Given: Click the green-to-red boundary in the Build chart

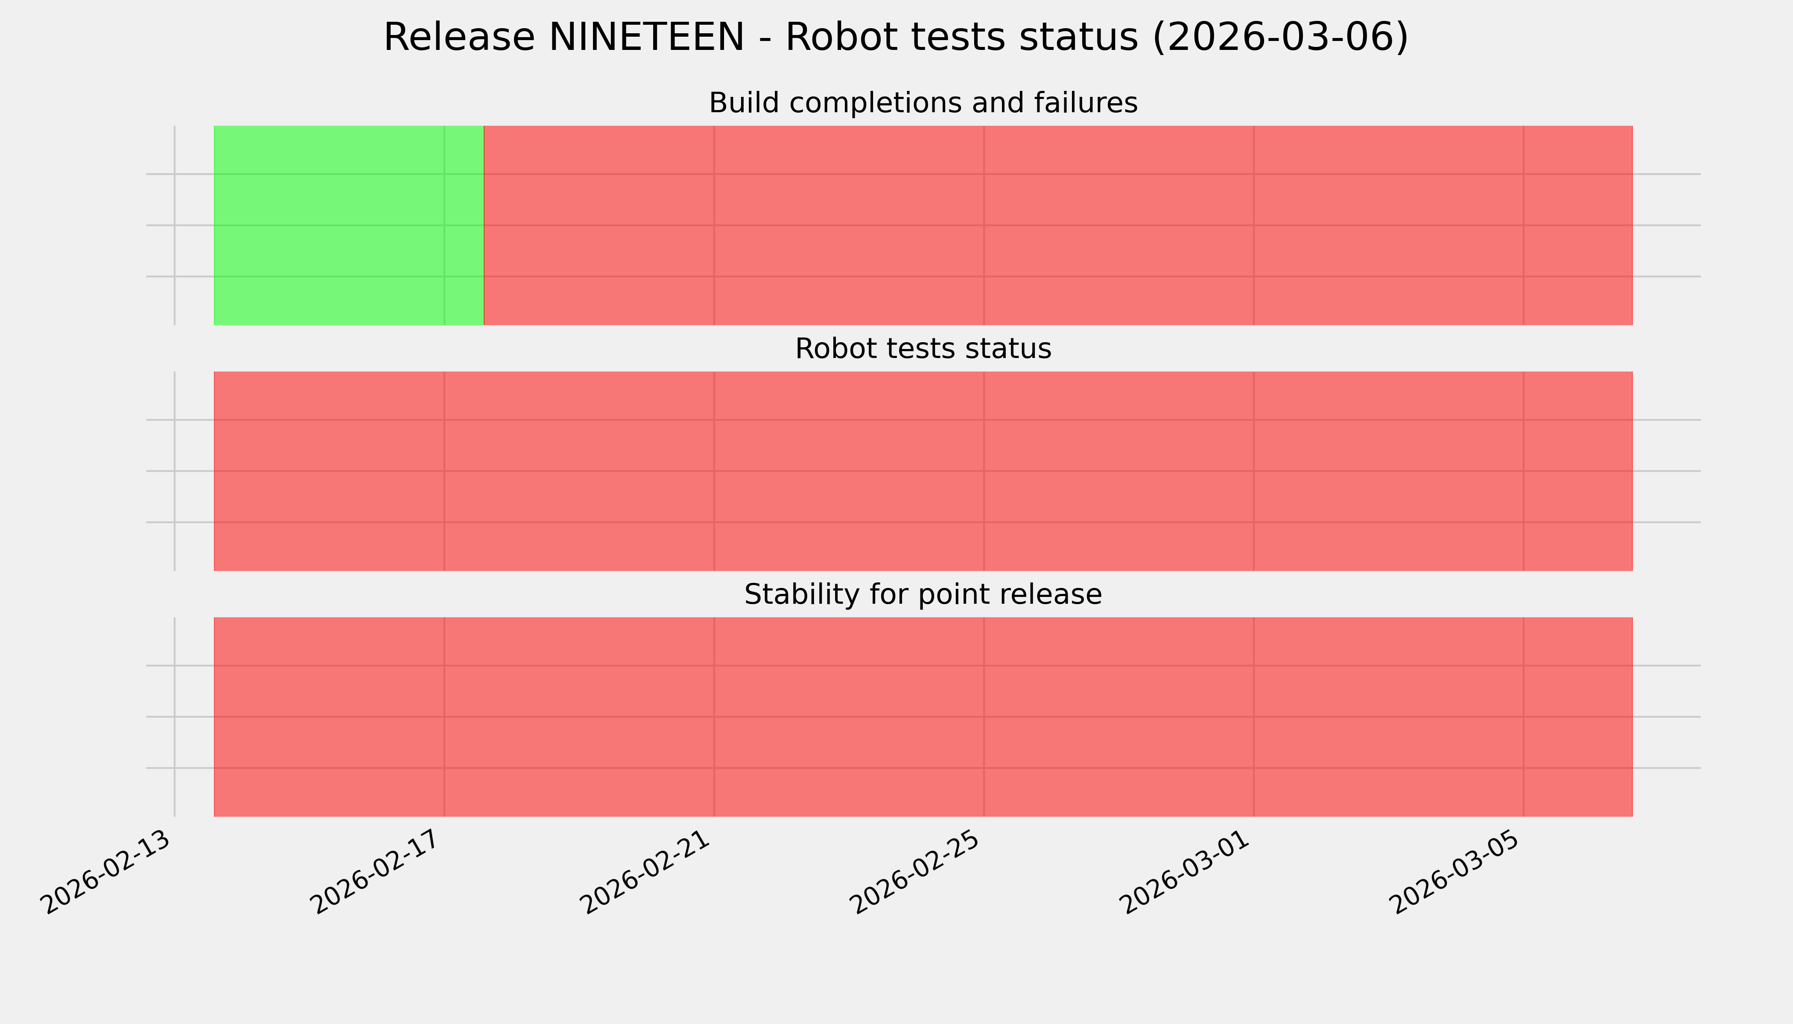Looking at the screenshot, I should point(484,225).
